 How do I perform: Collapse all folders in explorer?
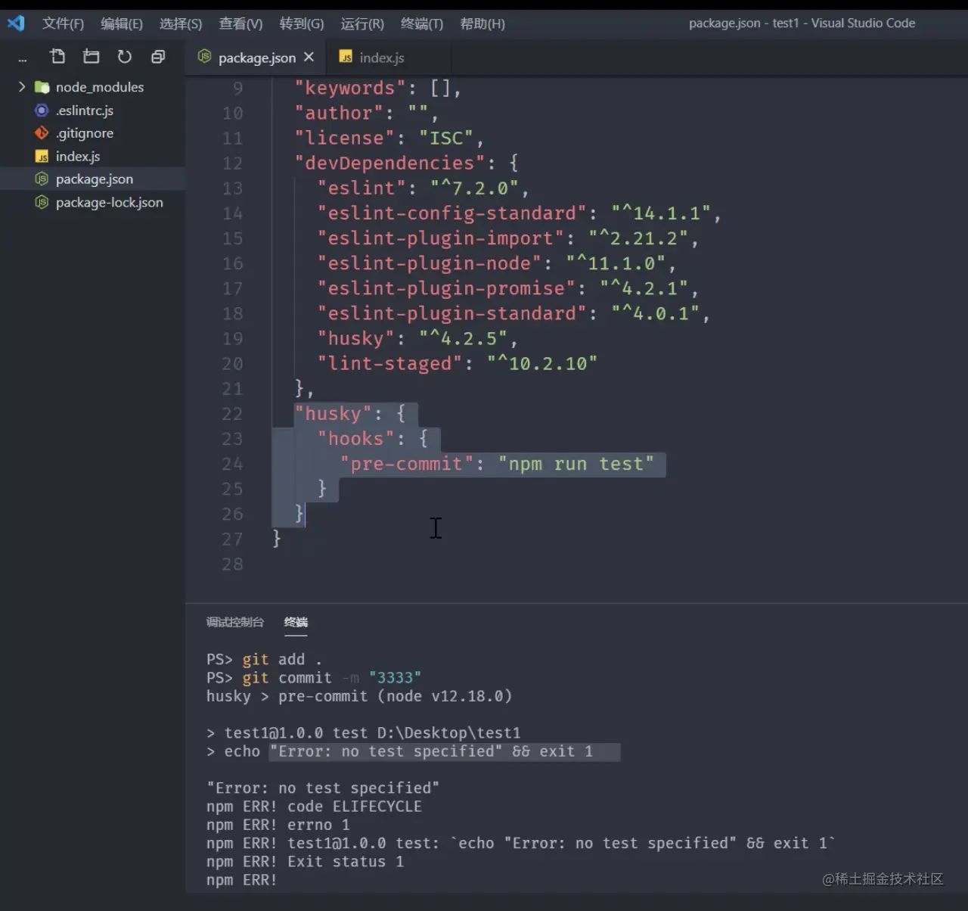click(158, 57)
